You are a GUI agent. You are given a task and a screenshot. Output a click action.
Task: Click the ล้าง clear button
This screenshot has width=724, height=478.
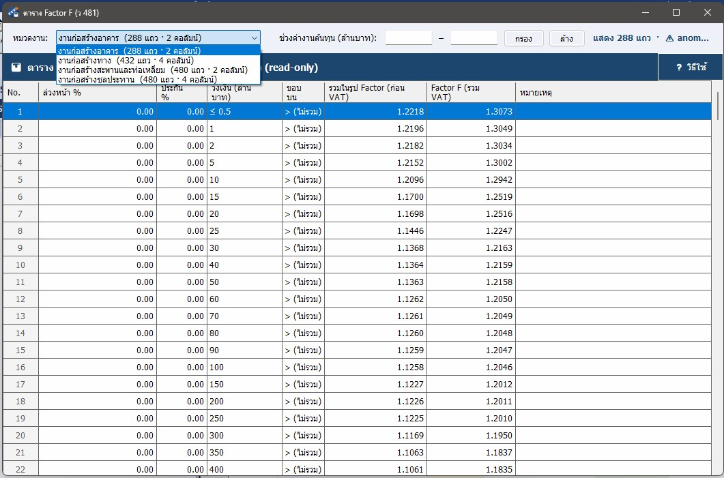coord(566,38)
